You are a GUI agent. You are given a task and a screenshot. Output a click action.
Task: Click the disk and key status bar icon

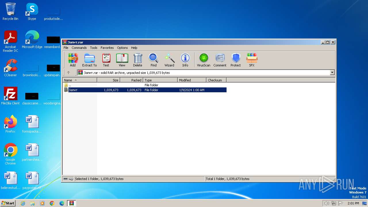point(68,179)
